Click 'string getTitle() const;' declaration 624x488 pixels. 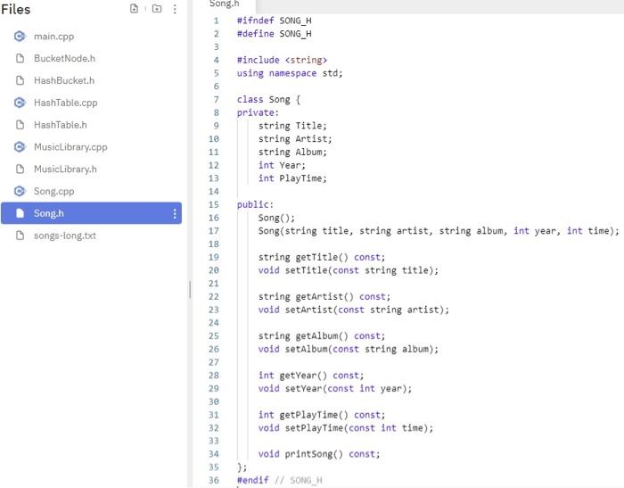coord(322,257)
